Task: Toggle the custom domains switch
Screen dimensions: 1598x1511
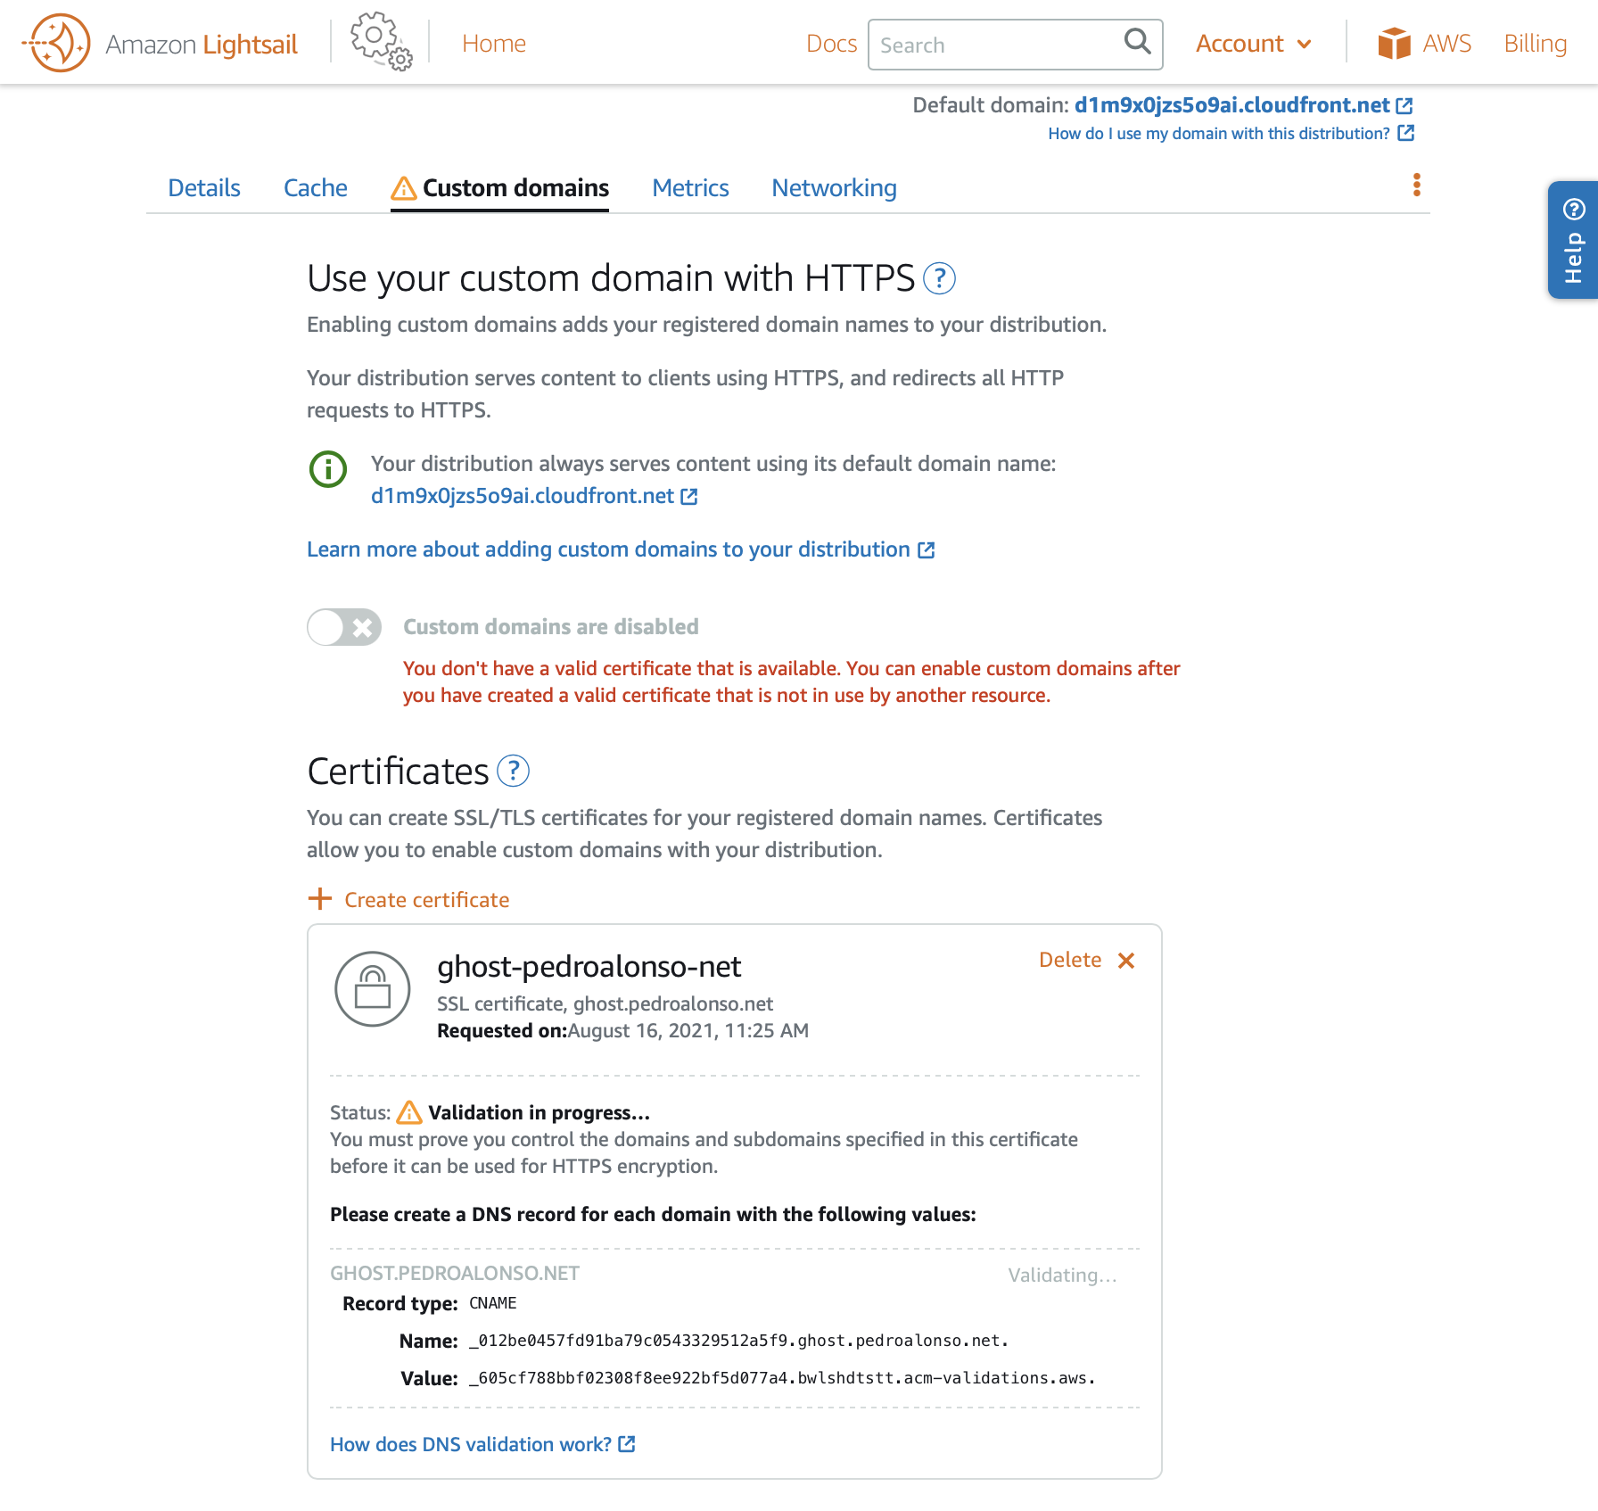Action: [344, 627]
